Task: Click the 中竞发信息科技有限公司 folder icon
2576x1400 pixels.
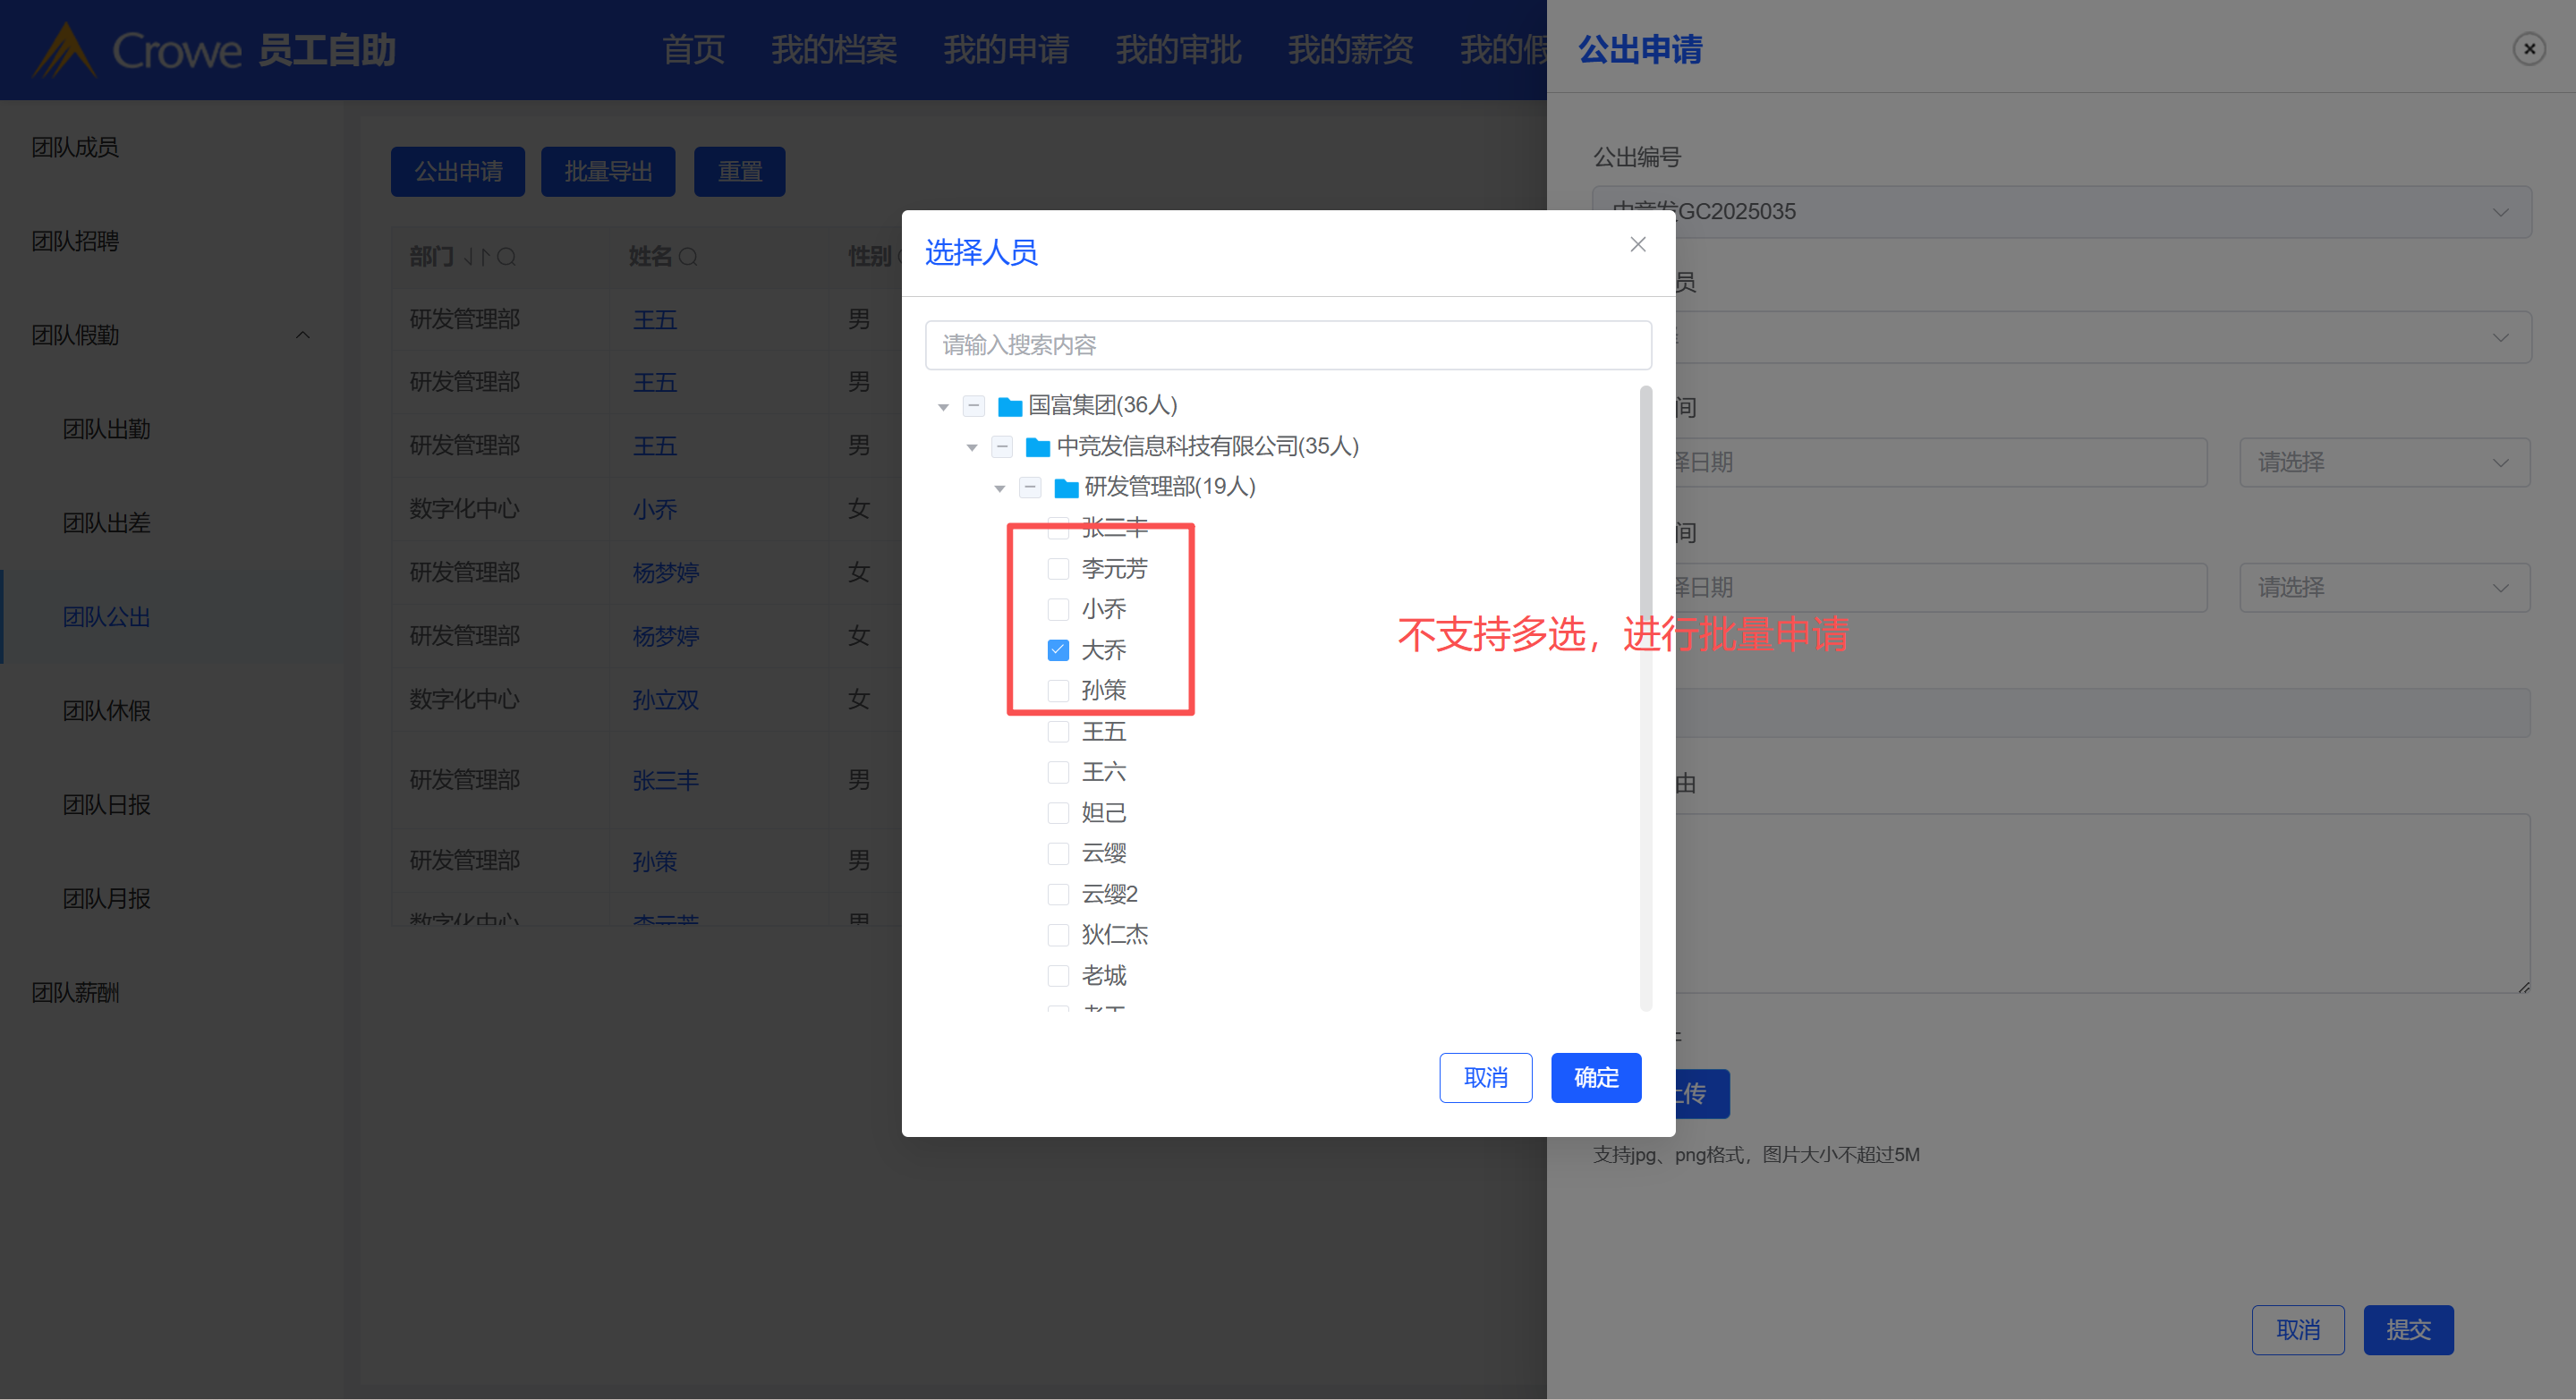Action: point(1037,447)
